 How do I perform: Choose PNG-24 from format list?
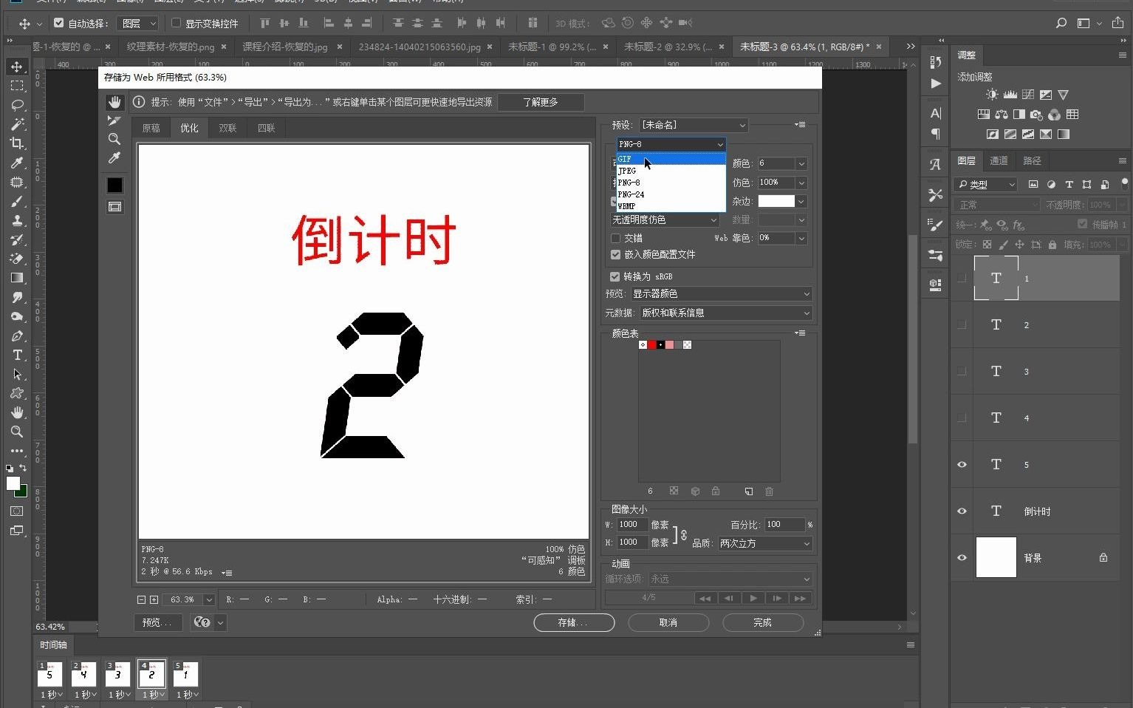(671, 194)
